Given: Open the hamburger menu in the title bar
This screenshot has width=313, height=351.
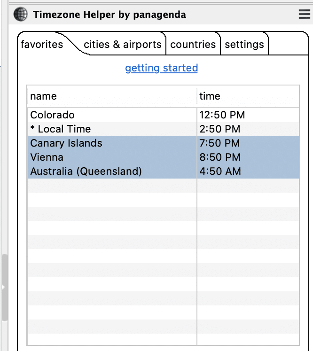Looking at the screenshot, I should point(305,15).
